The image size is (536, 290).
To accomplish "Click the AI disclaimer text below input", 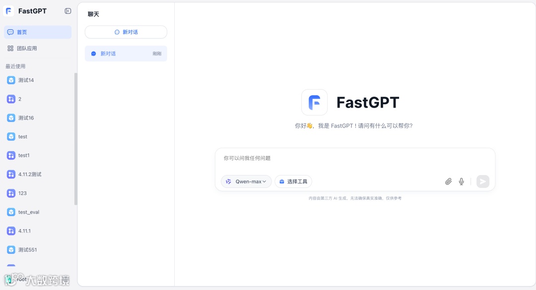I will click(355, 198).
